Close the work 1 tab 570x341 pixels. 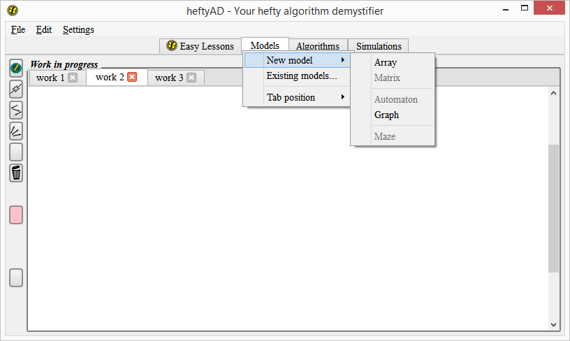click(73, 78)
